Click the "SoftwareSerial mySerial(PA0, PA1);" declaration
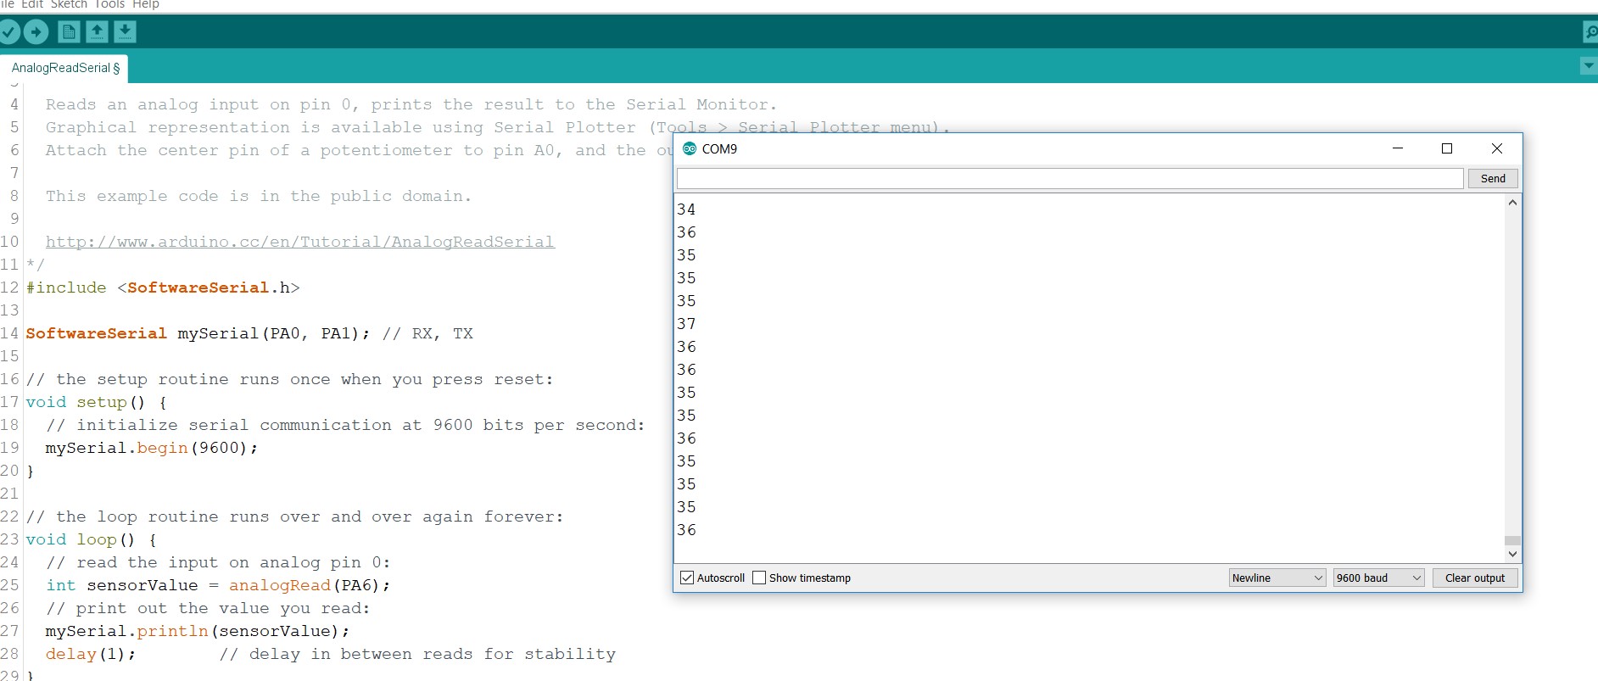The height and width of the screenshot is (681, 1598). click(x=198, y=333)
